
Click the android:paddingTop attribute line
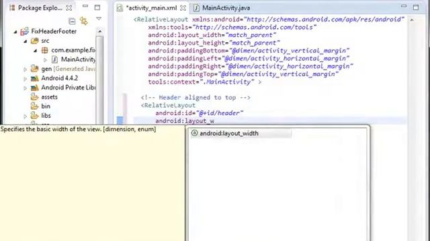tap(243, 74)
